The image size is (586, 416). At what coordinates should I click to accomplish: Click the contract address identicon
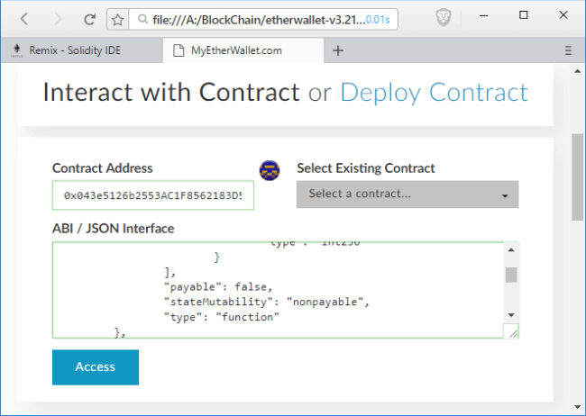pyautogui.click(x=268, y=169)
